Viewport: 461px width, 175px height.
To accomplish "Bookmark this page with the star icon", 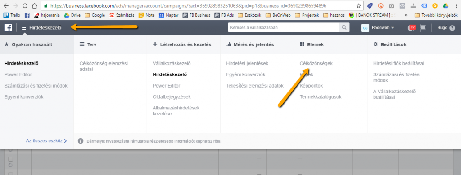I will tap(358, 5).
